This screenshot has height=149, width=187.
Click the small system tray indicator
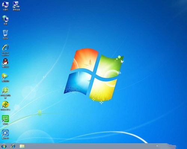click(157, 146)
